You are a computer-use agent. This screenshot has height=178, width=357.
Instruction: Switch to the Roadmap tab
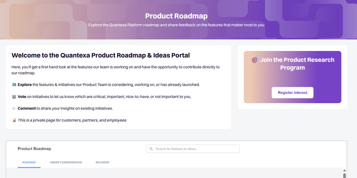click(x=29, y=162)
